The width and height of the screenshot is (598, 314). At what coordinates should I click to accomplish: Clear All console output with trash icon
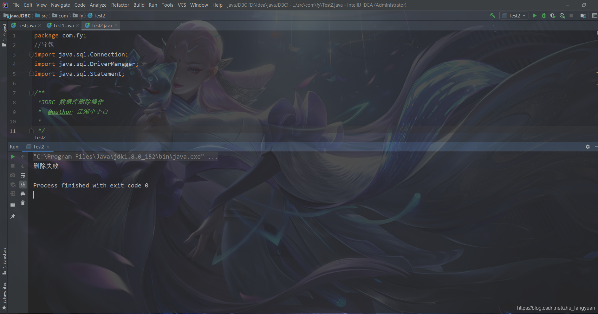coord(23,203)
